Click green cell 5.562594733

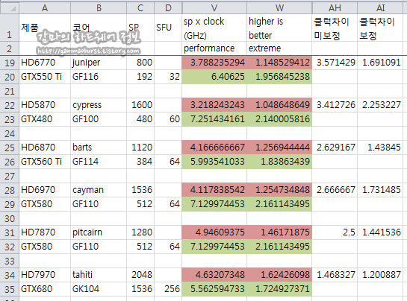click(x=214, y=289)
